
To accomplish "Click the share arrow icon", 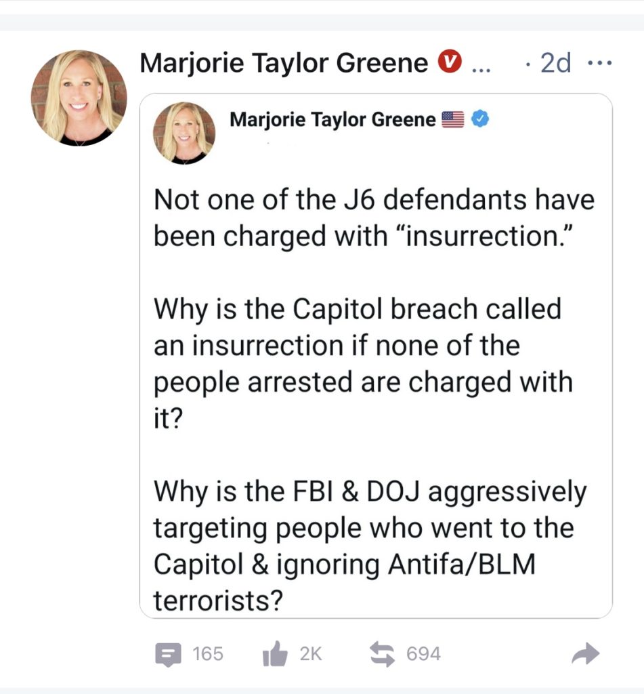I will (x=586, y=654).
